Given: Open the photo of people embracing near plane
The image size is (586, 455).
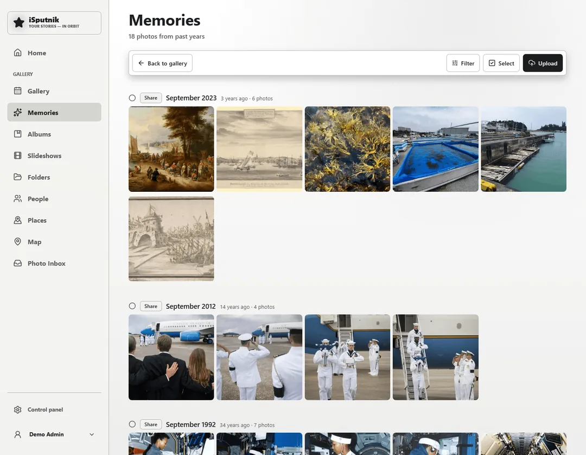Looking at the screenshot, I should tap(171, 357).
